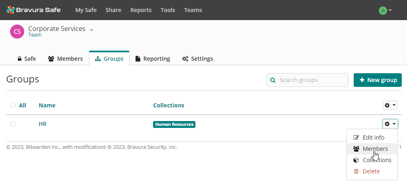Open the user account avatar menu
Image resolution: width=407 pixels, height=183 pixels.
[x=385, y=10]
